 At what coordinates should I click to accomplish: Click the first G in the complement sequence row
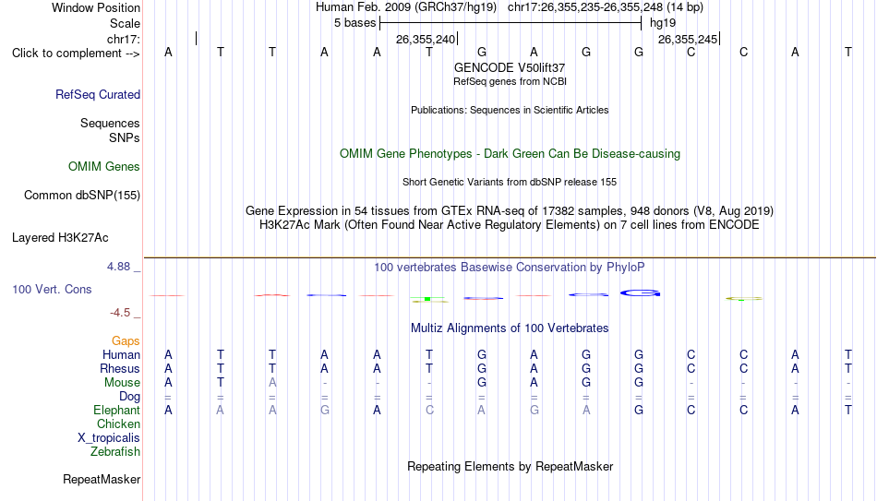482,52
